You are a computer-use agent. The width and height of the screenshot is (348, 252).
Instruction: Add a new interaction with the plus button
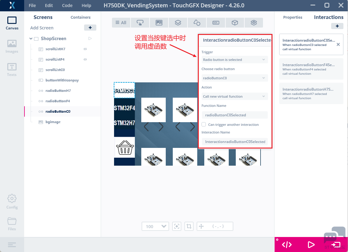337,26
